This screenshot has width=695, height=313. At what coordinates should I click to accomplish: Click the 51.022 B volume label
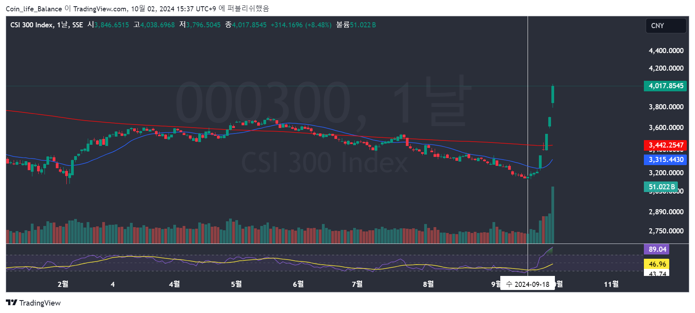[661, 187]
